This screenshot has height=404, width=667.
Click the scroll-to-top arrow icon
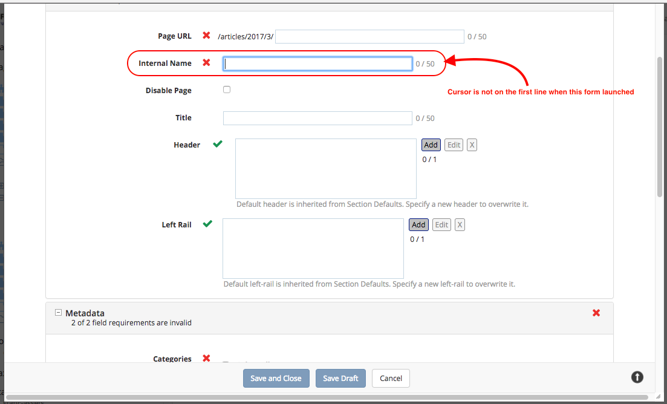pos(637,377)
